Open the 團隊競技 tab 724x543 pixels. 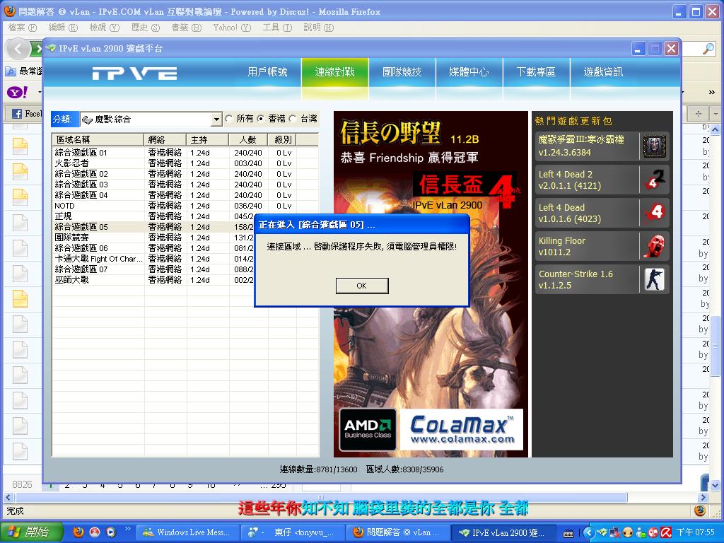pyautogui.click(x=402, y=72)
